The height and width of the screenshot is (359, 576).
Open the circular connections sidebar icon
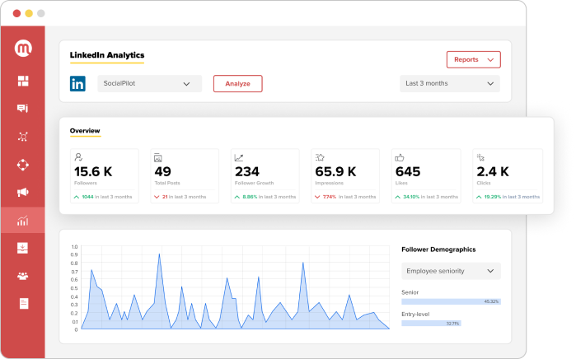(23, 165)
